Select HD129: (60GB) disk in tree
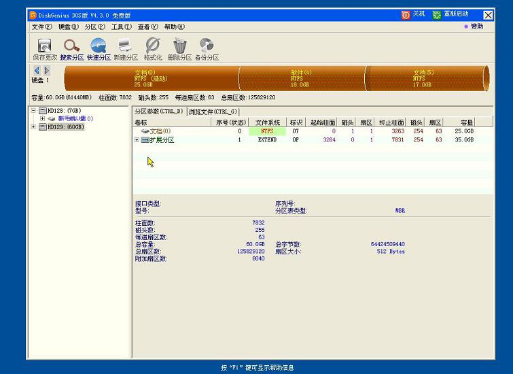This screenshot has height=374, width=513. click(x=66, y=126)
